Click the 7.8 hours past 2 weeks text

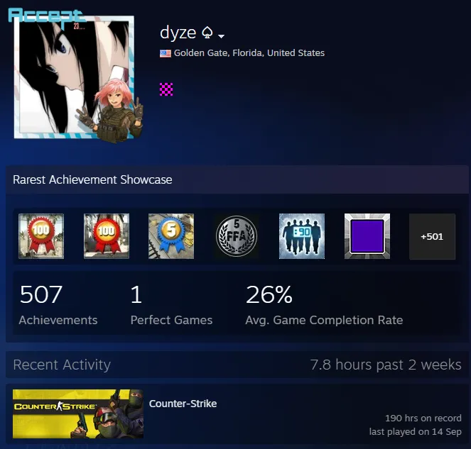click(x=386, y=365)
